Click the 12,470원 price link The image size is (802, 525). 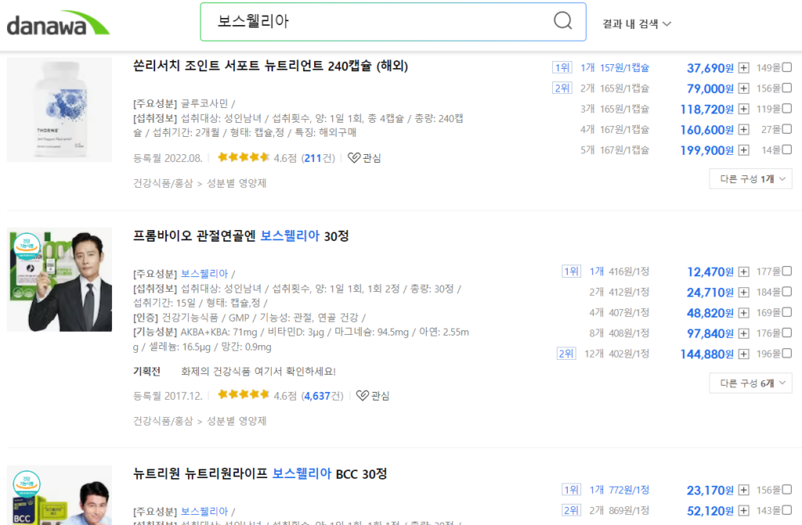pyautogui.click(x=710, y=271)
